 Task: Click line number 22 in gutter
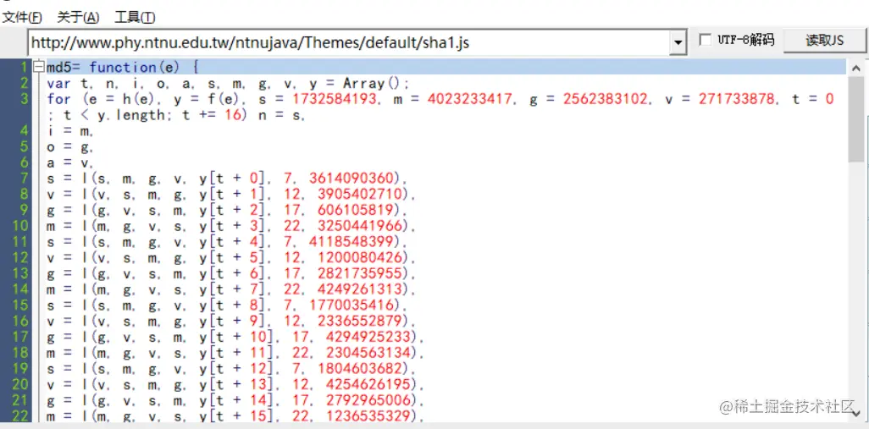[20, 415]
